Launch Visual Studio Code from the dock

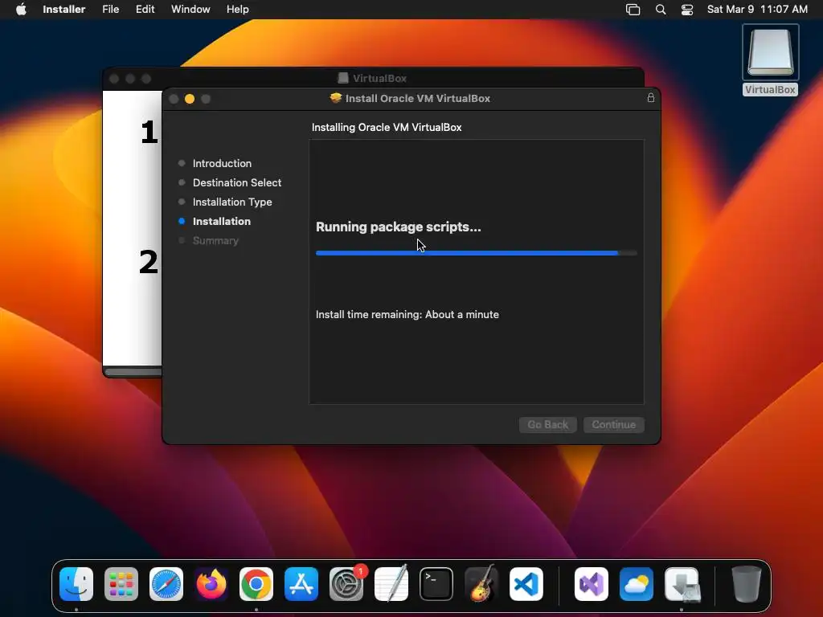click(526, 584)
